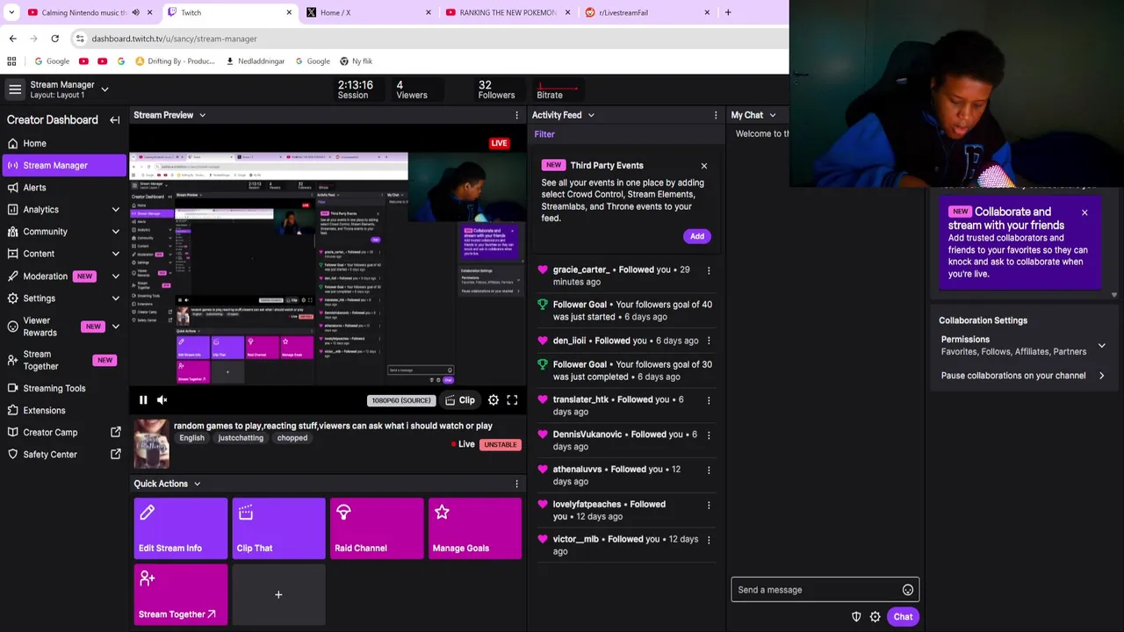The width and height of the screenshot is (1124, 632).
Task: Add a new quick action tile
Action: (278, 595)
